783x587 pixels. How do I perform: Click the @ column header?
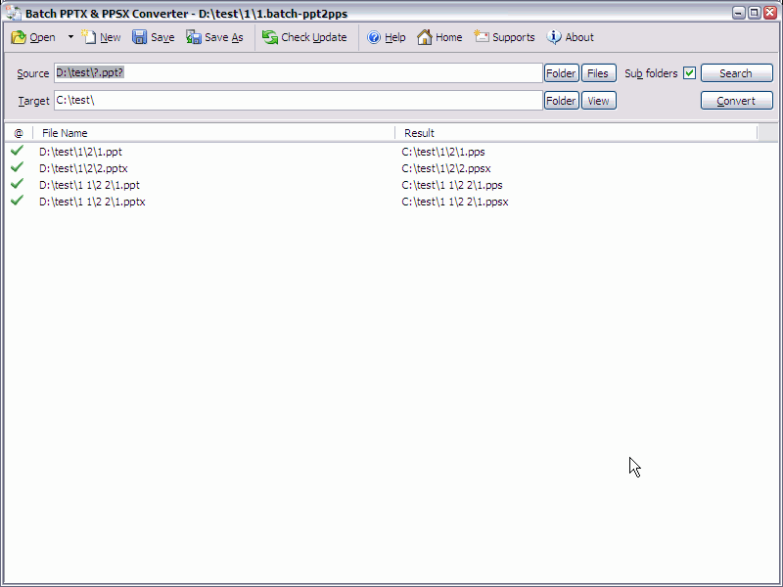(x=19, y=133)
